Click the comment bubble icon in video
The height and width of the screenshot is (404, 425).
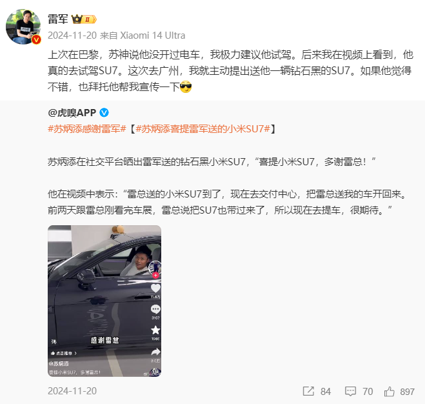pyautogui.click(x=155, y=309)
